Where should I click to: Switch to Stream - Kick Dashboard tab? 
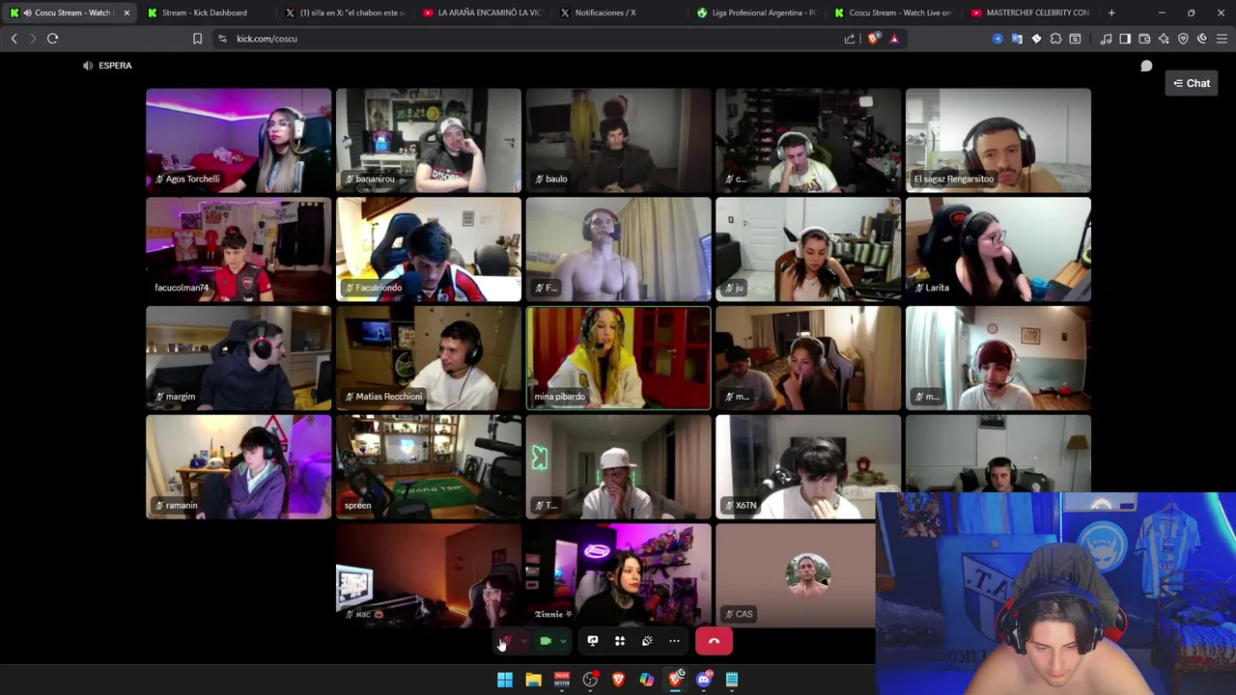[205, 13]
